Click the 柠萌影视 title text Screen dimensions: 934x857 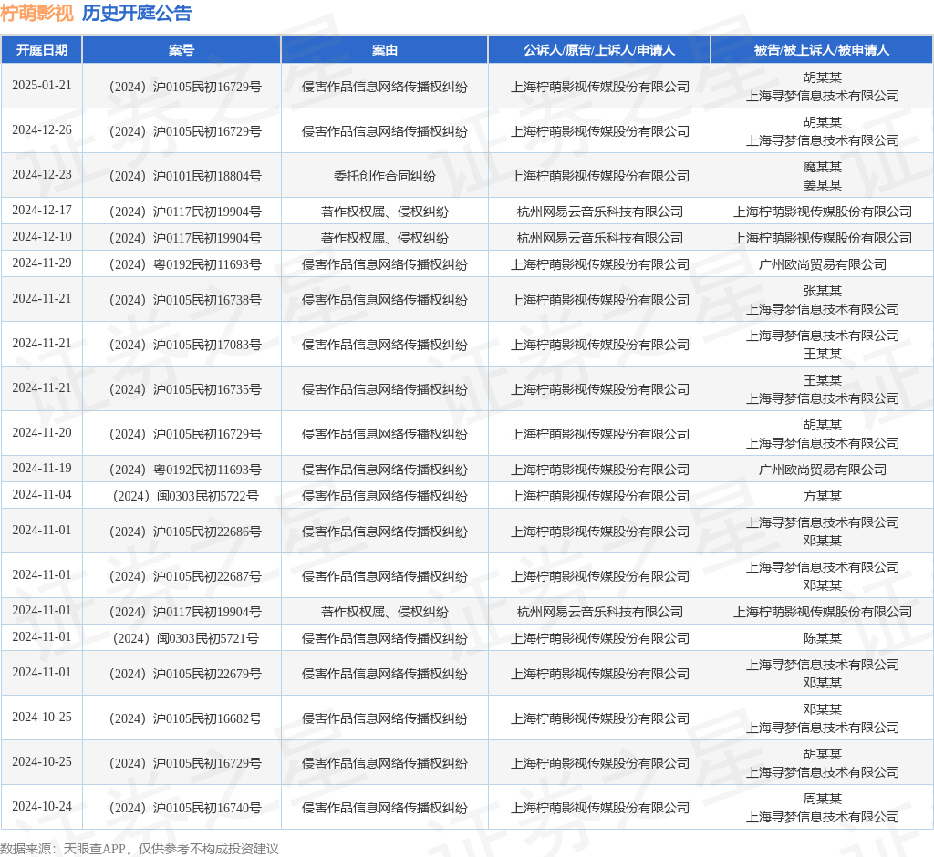pos(36,13)
